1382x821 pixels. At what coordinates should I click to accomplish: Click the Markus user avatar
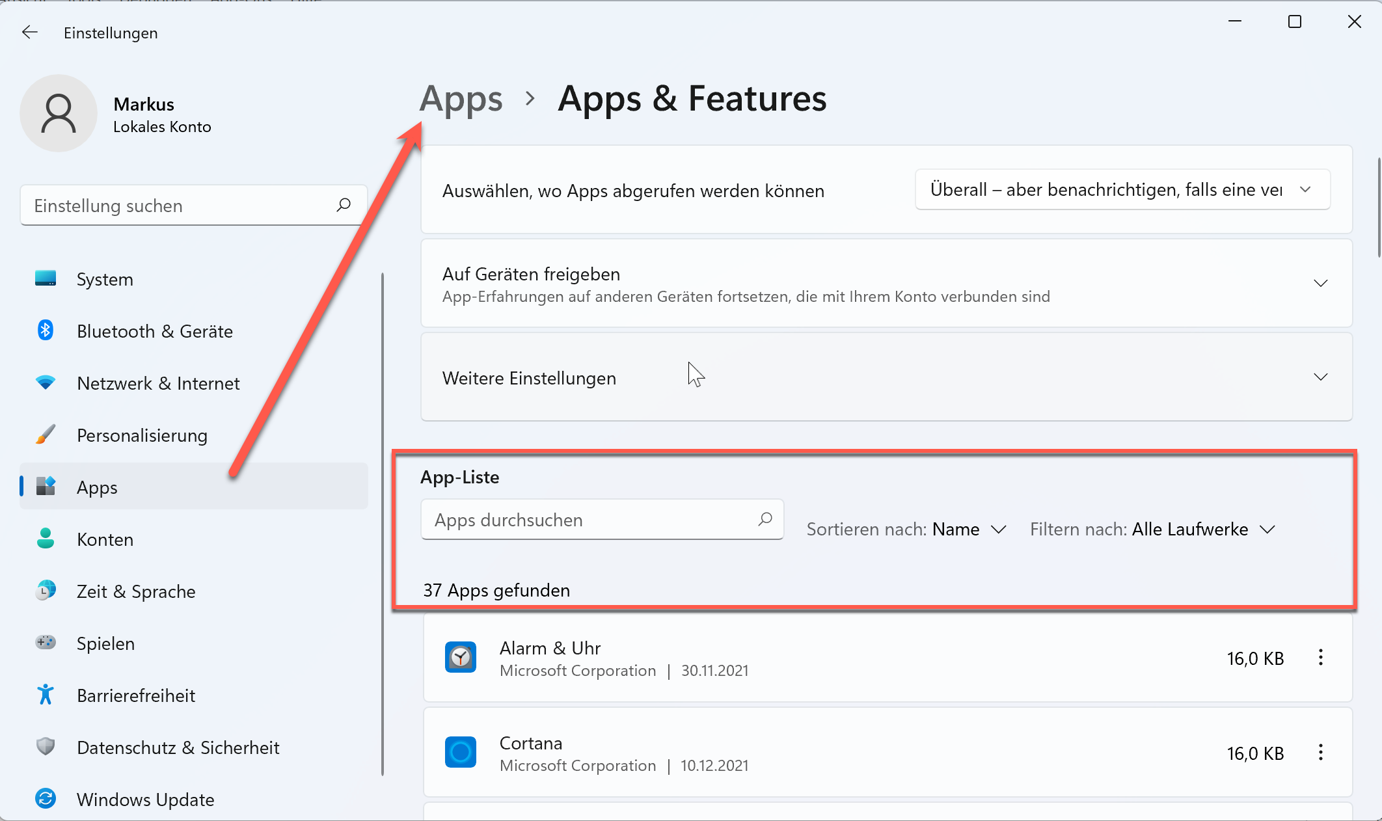pos(59,113)
